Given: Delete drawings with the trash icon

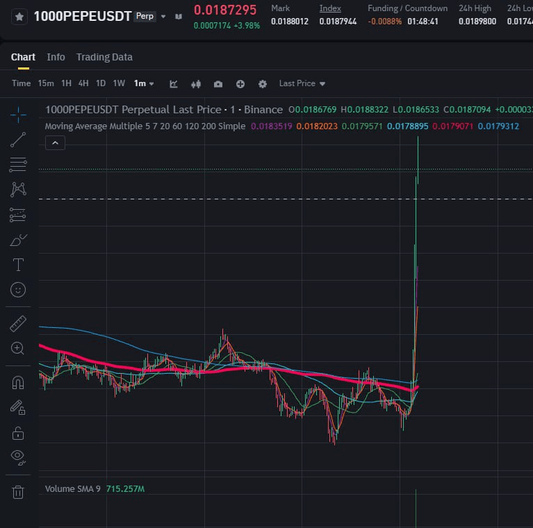Looking at the screenshot, I should tap(18, 492).
